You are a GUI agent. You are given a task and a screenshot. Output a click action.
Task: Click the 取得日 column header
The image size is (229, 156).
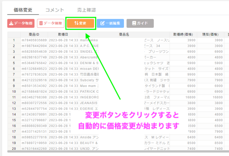(63, 34)
